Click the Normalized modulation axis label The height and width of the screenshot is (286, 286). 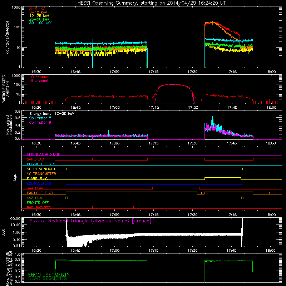pos(9,125)
